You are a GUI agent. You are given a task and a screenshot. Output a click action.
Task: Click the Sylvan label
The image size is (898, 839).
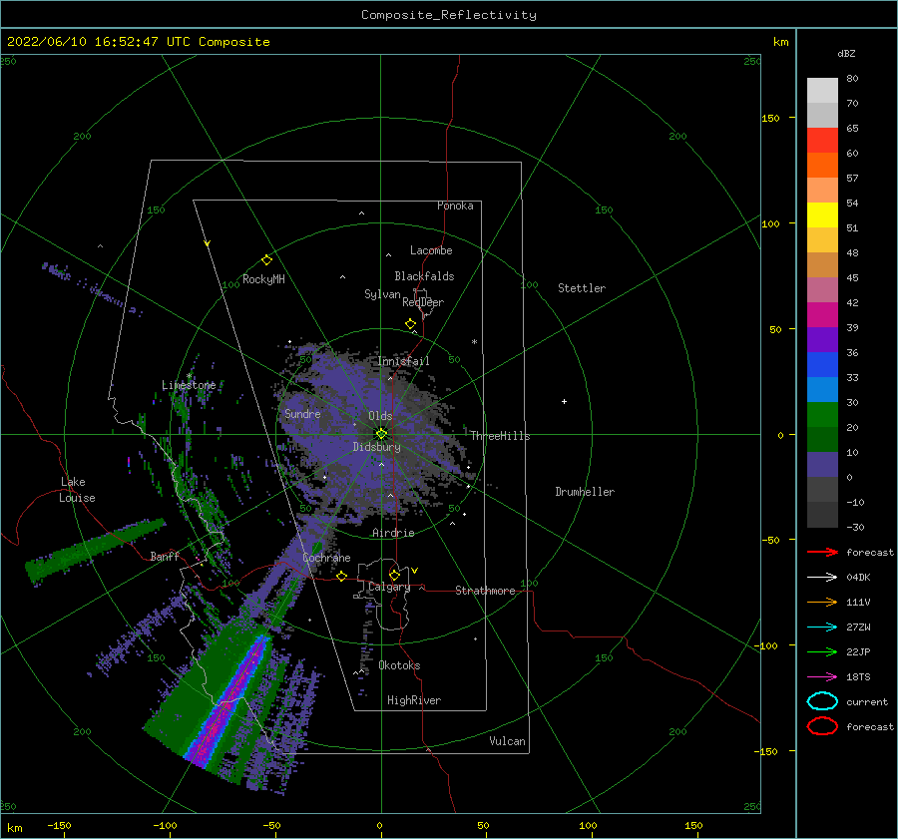(382, 294)
